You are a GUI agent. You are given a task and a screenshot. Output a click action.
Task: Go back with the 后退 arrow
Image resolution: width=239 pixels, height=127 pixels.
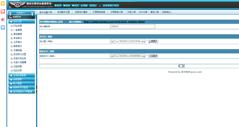pos(67,6)
